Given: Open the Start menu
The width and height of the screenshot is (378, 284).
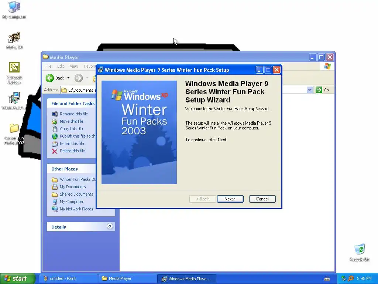Looking at the screenshot, I should coord(17,278).
